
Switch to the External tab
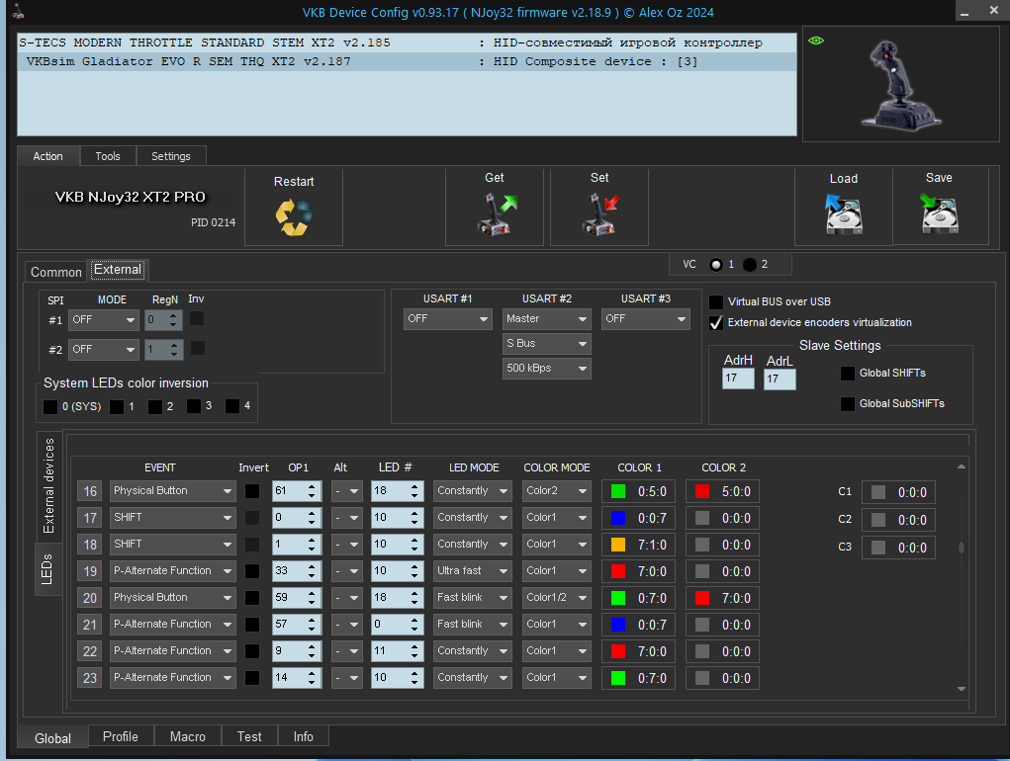[x=118, y=270]
